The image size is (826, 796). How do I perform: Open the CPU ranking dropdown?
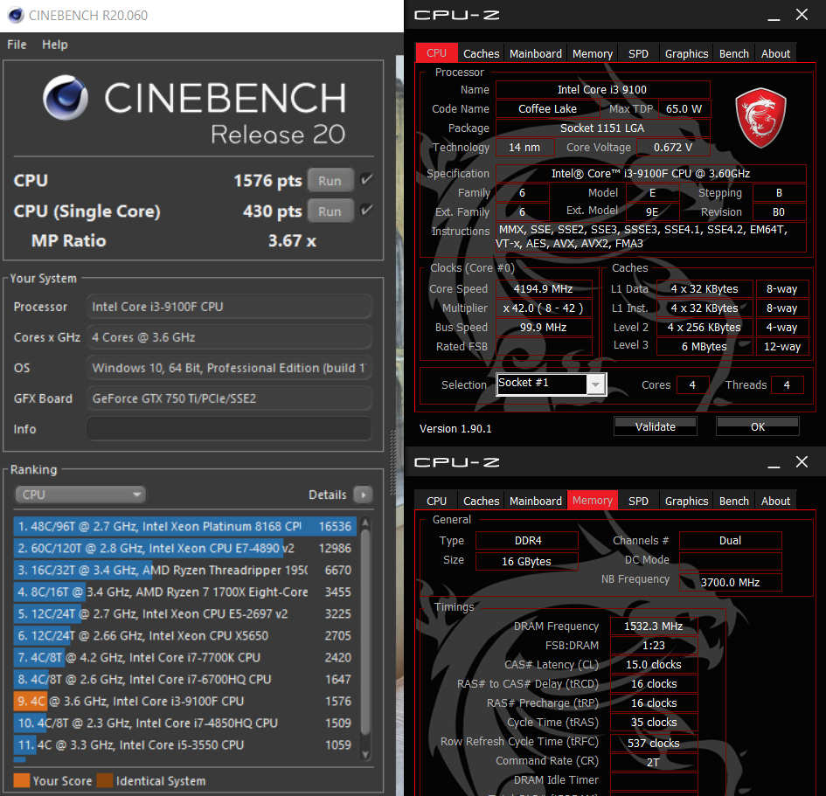click(x=80, y=495)
